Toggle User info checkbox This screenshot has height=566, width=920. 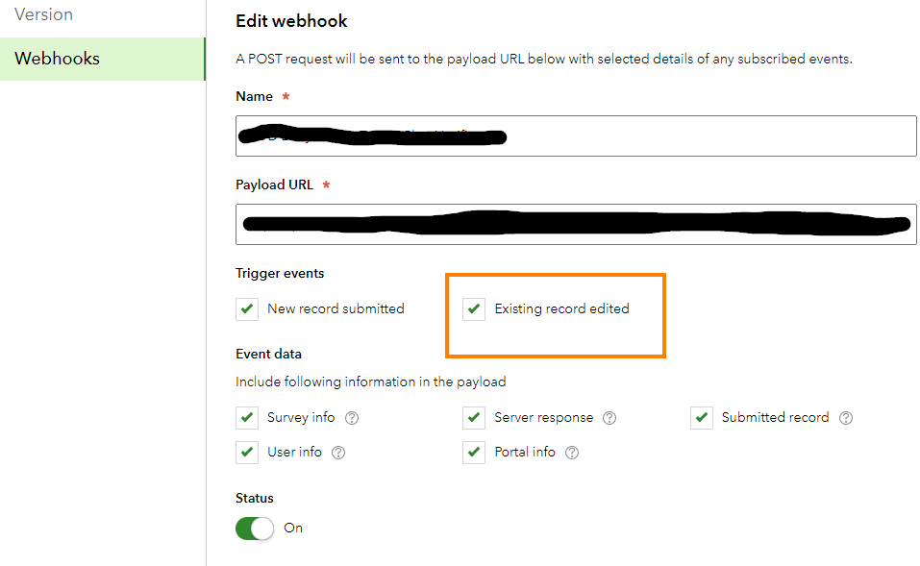point(247,453)
